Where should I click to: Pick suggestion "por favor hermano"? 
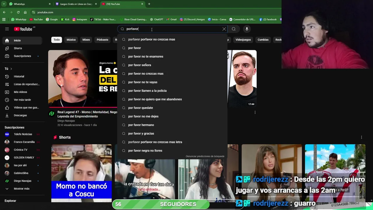(172, 125)
